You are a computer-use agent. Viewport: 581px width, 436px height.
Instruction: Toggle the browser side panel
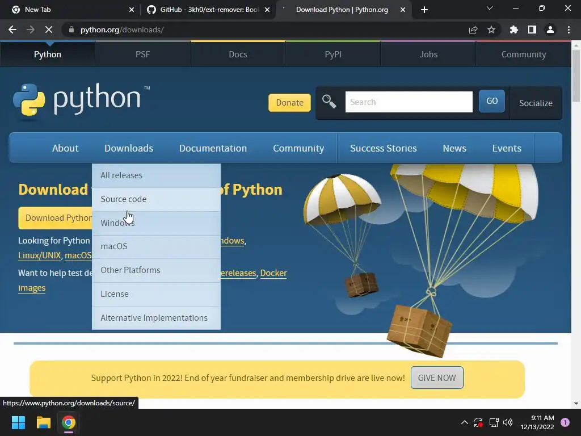[x=532, y=30]
